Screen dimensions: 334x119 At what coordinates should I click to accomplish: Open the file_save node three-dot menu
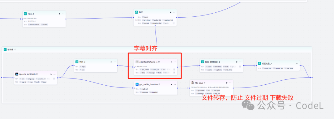tap(230, 83)
